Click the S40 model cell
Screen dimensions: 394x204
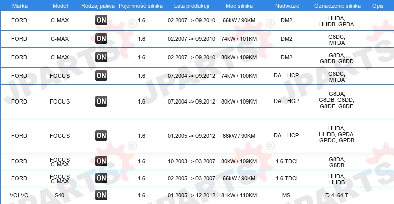tap(60, 195)
